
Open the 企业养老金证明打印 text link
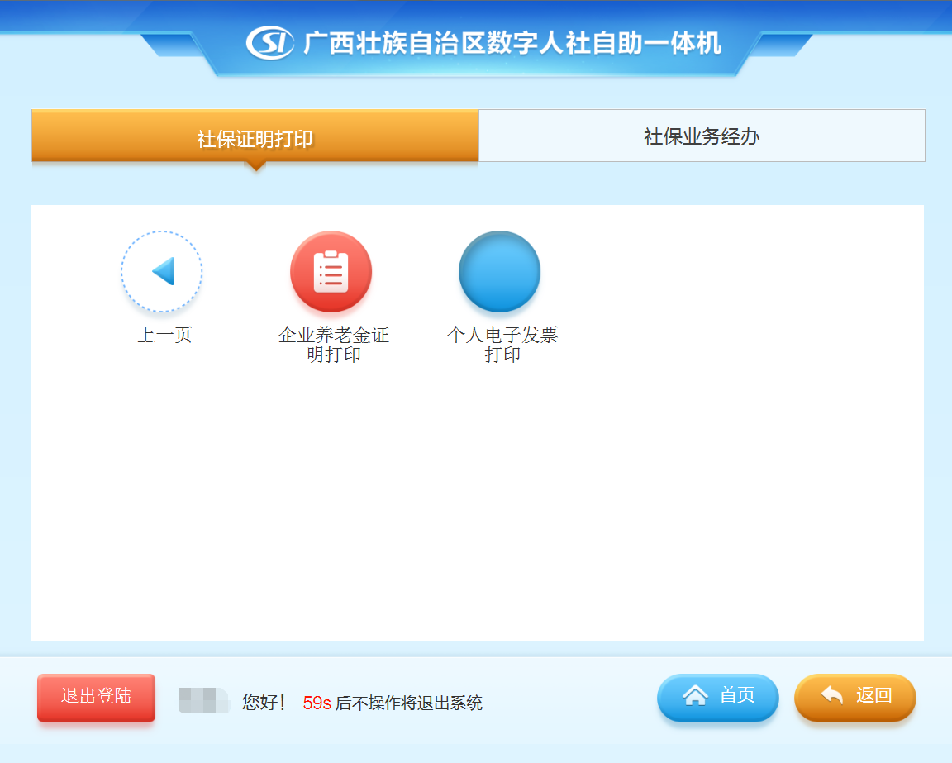click(334, 345)
